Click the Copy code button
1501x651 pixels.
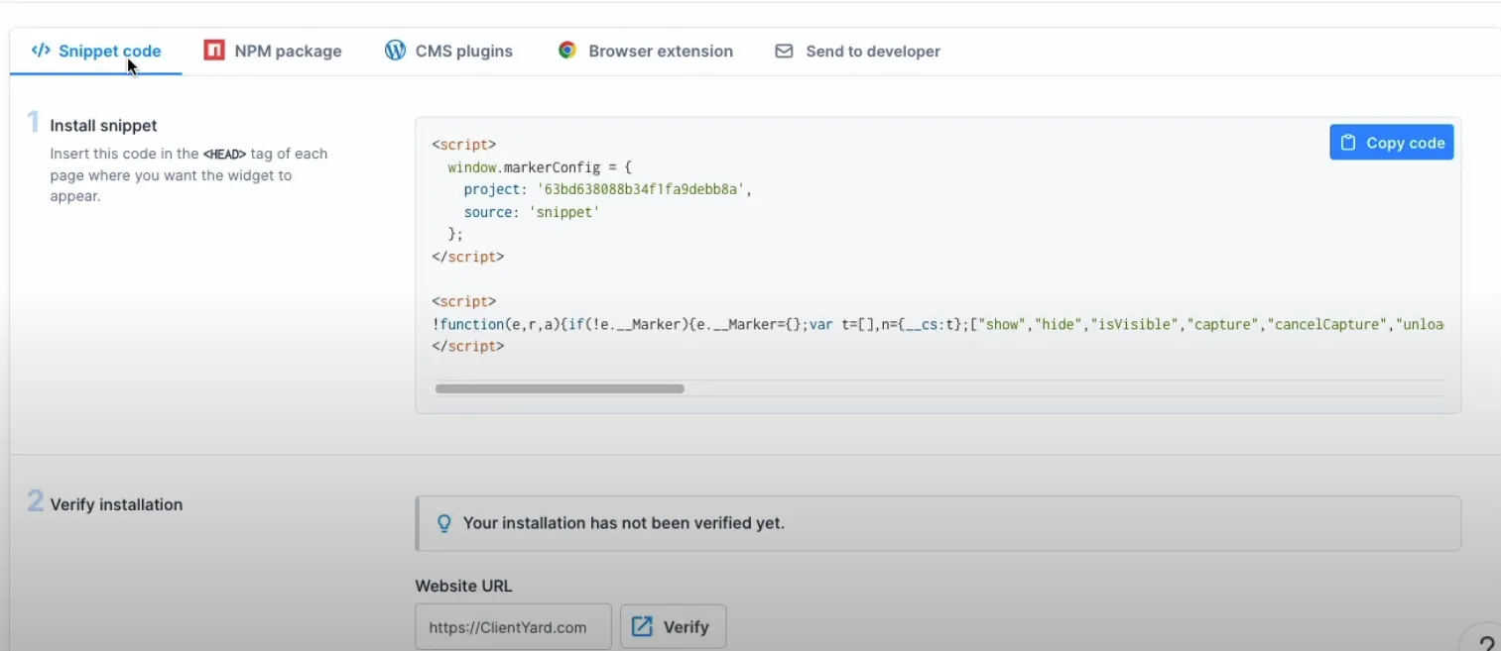tap(1391, 143)
